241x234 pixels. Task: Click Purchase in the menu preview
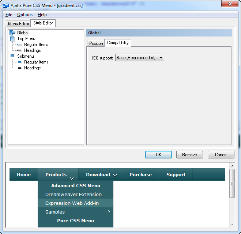(140, 174)
